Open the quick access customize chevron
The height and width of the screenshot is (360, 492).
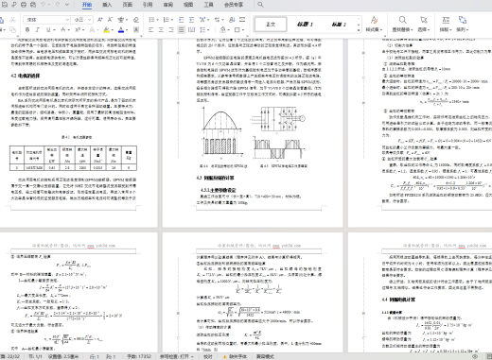point(67,5)
